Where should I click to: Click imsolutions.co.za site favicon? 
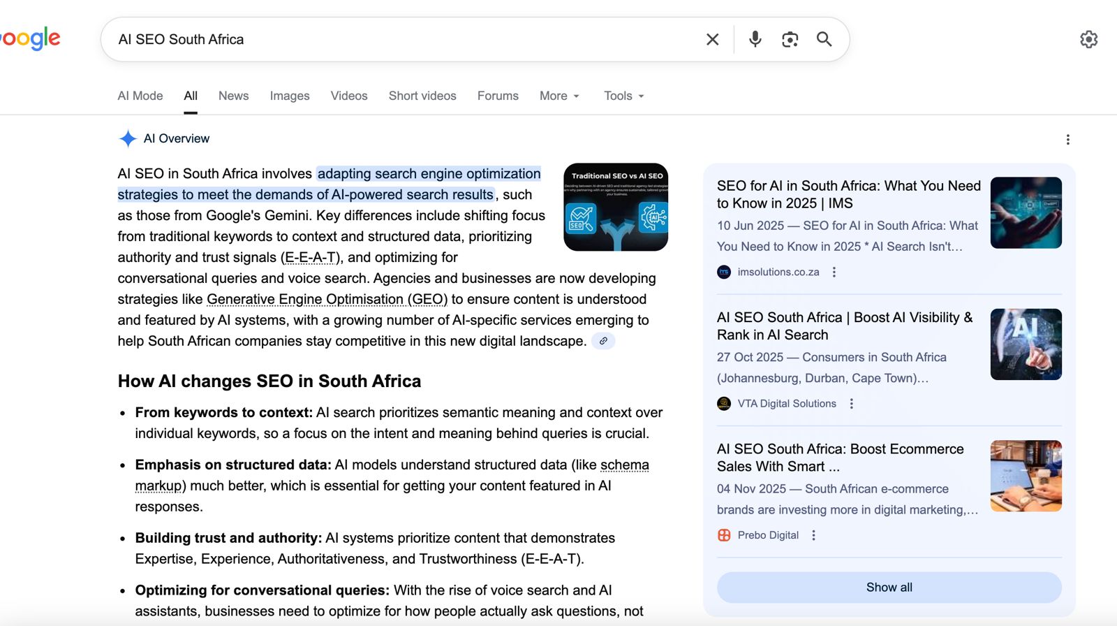tap(724, 272)
